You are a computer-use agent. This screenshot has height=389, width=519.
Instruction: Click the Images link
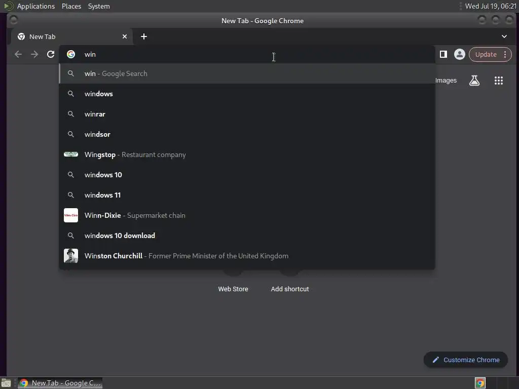point(446,81)
